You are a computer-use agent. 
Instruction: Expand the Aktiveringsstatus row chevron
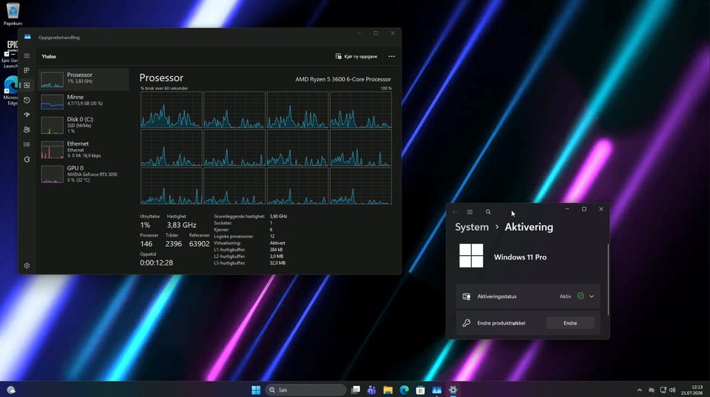coord(592,296)
